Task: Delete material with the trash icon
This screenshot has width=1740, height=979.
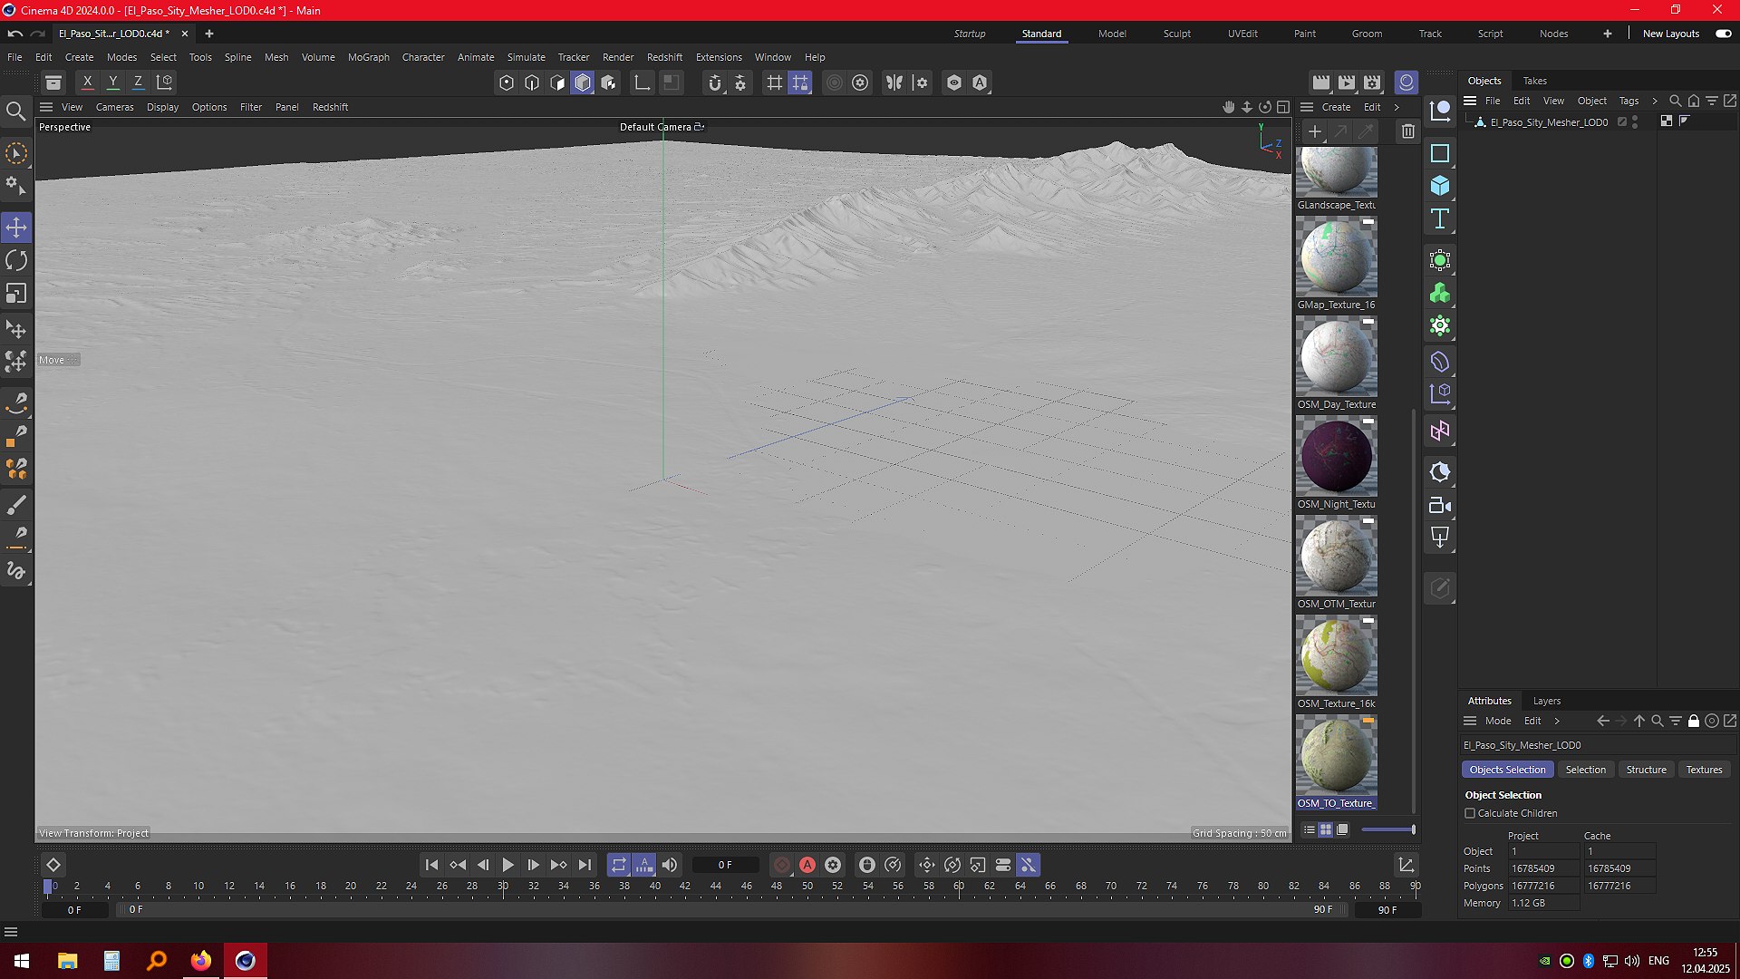Action: click(x=1407, y=131)
